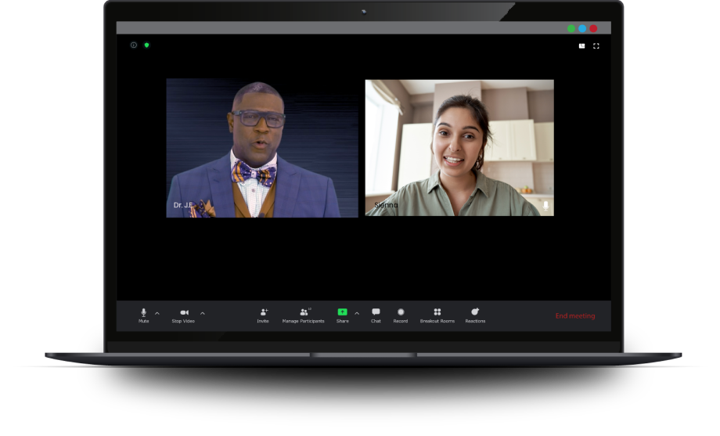
Task: Click End meeting
Action: [575, 315]
